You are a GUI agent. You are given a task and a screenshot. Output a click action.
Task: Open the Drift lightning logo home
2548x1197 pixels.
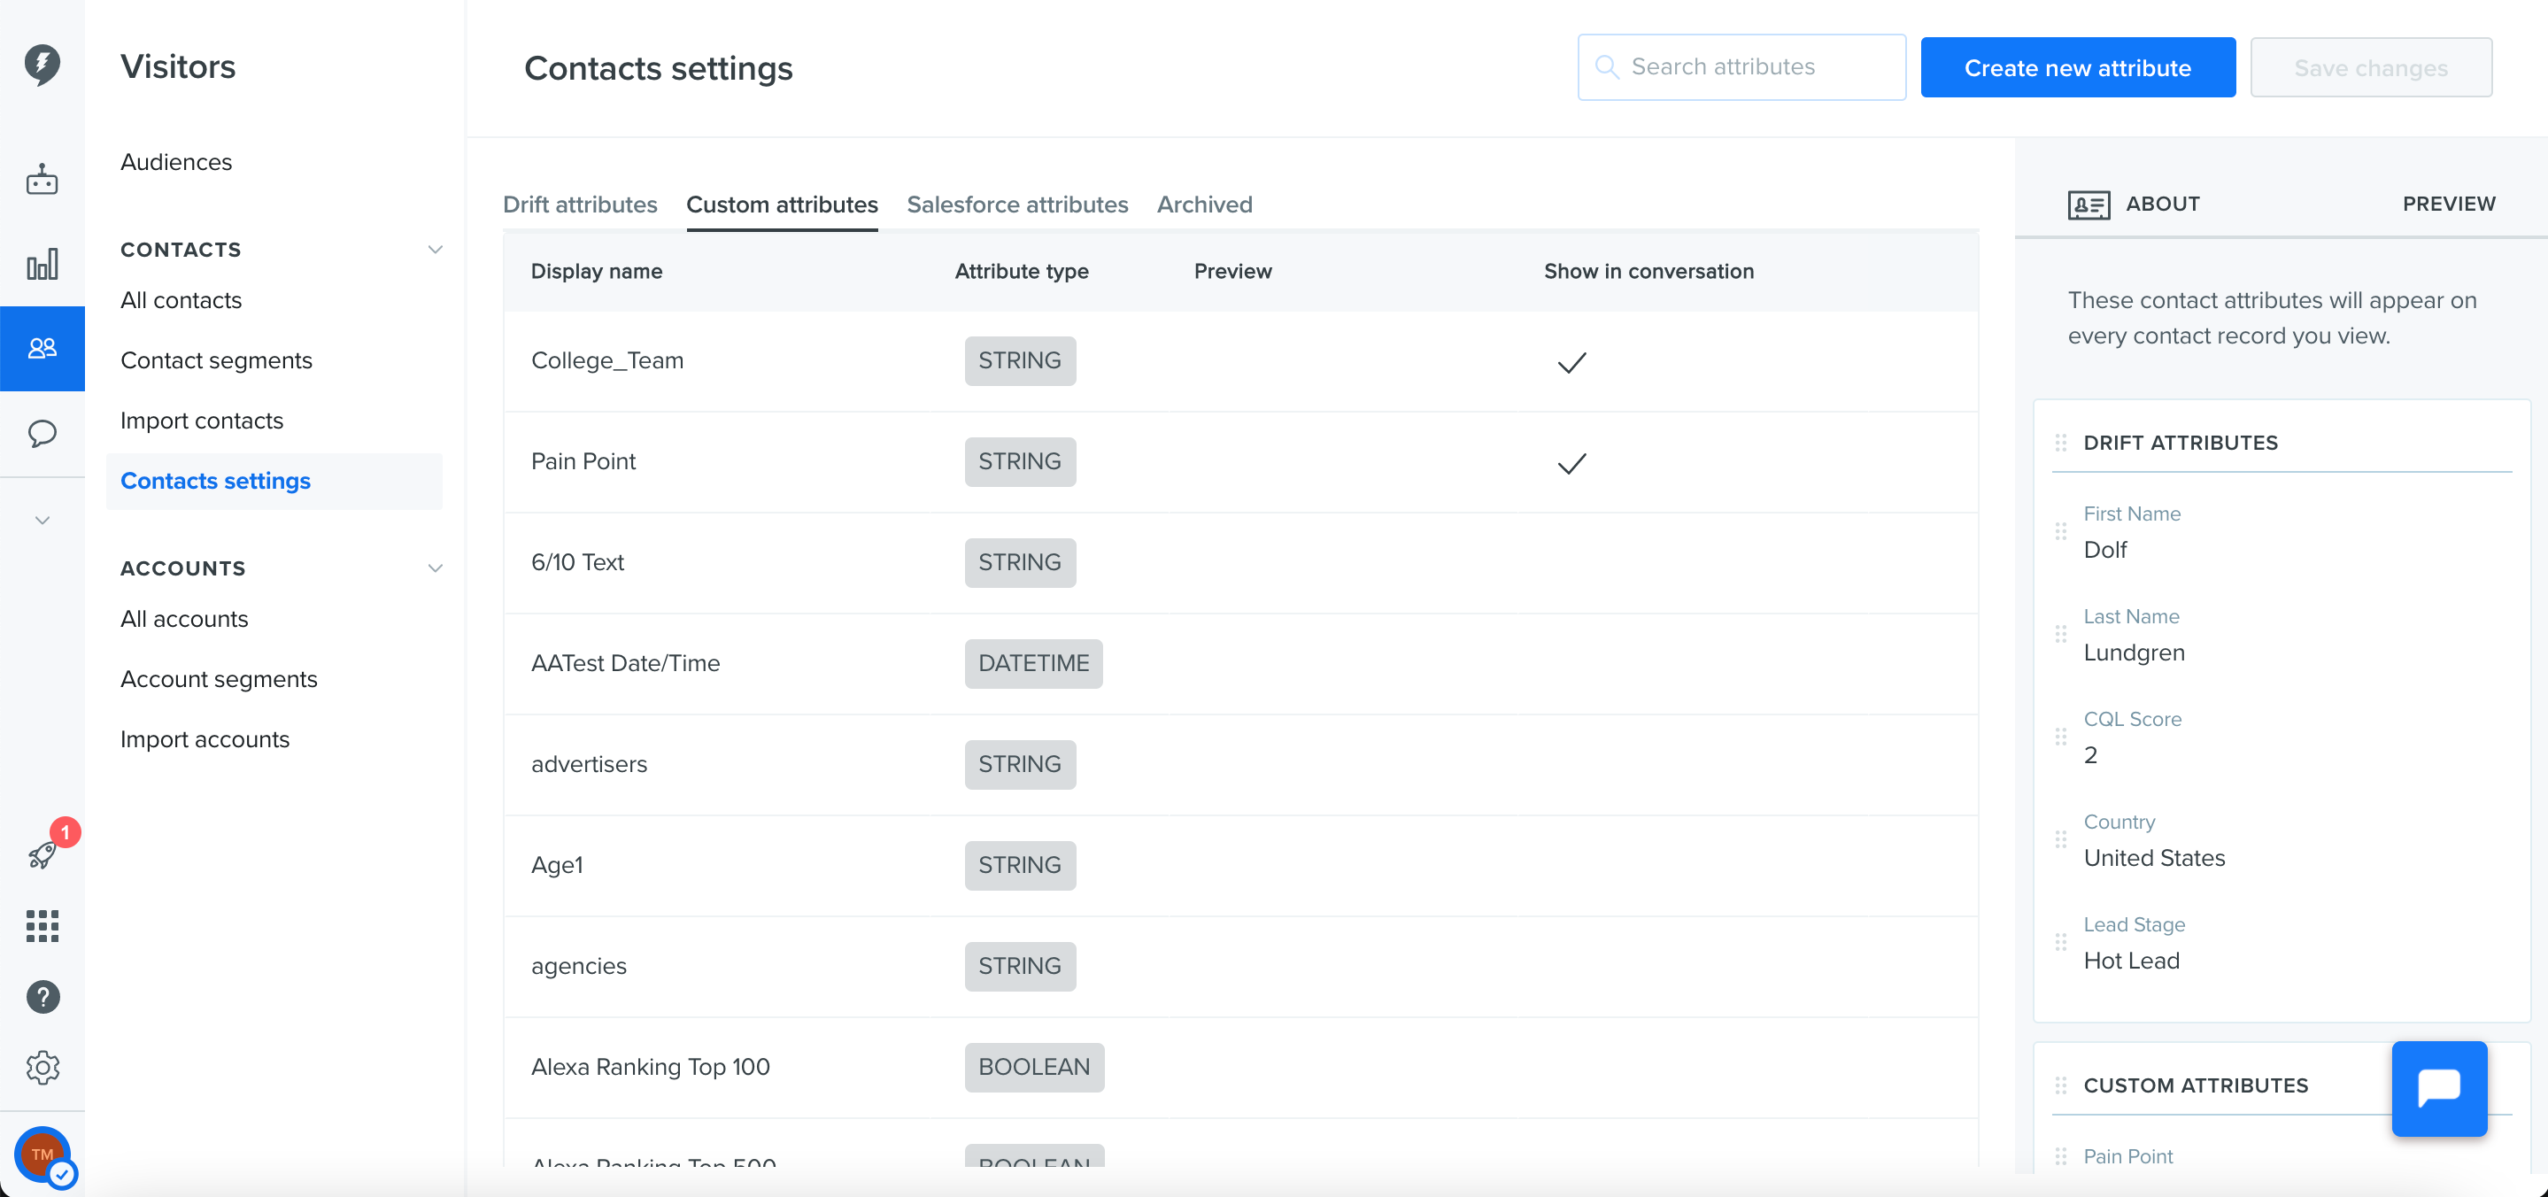point(42,66)
